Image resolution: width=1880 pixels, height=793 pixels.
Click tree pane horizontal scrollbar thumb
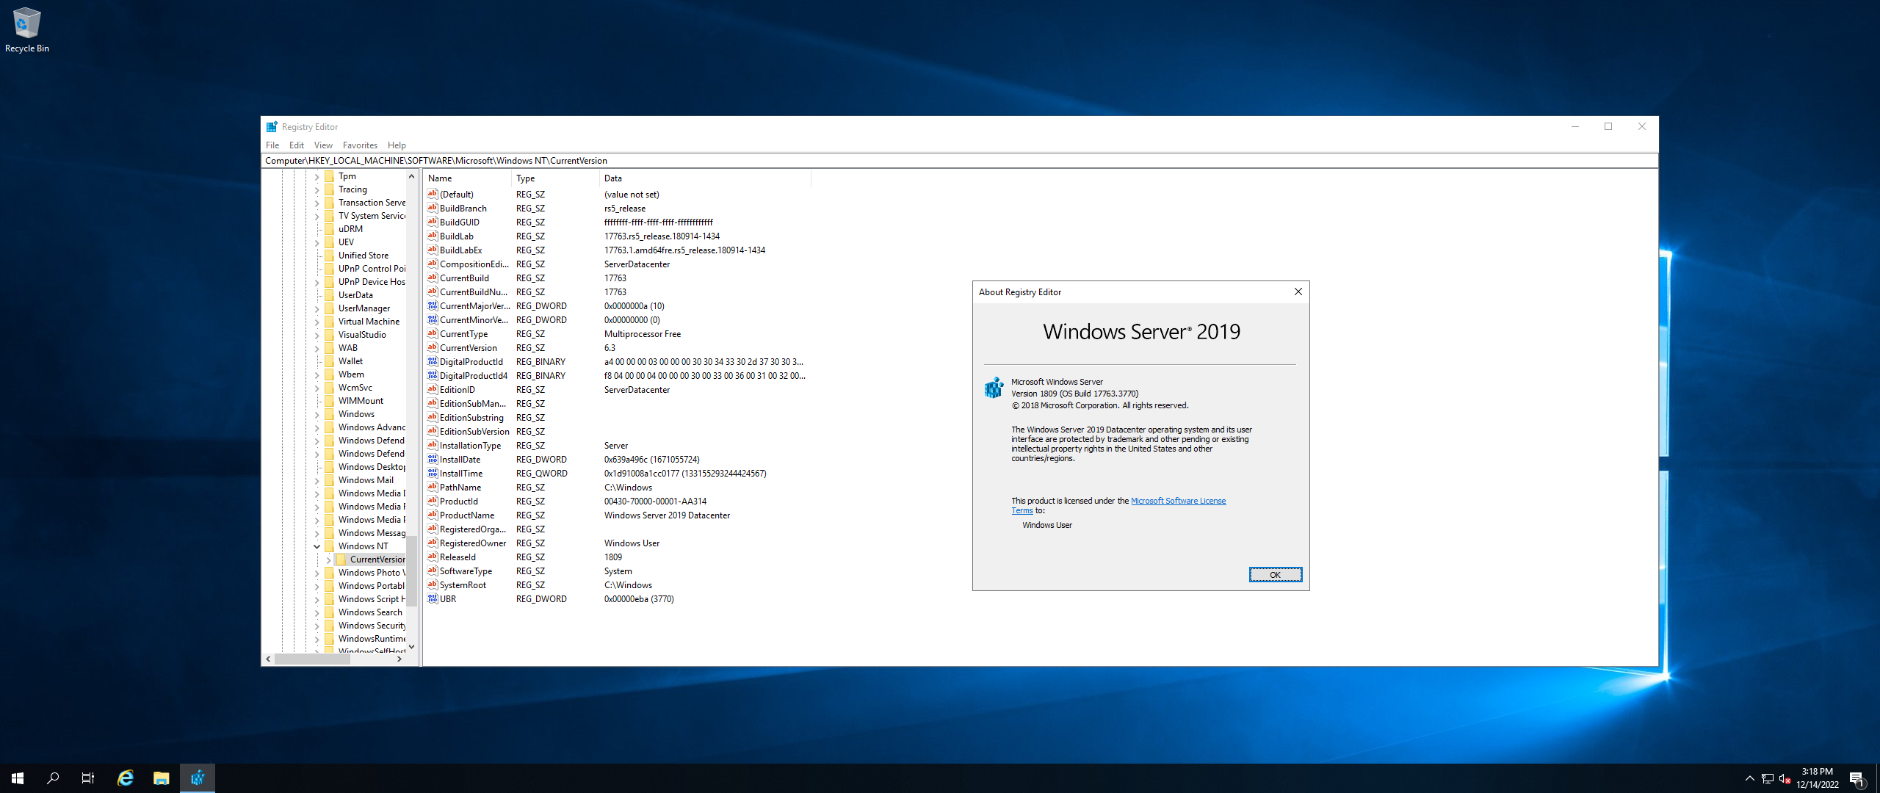312,659
